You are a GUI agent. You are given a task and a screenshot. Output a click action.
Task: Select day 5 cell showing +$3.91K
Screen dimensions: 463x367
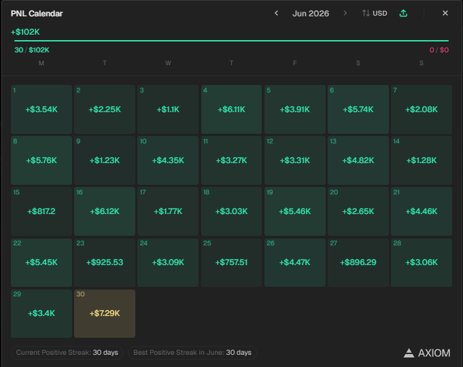click(x=295, y=109)
